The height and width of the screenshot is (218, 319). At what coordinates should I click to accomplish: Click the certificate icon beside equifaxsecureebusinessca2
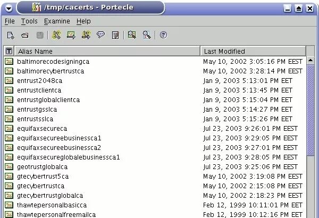pos(9,147)
